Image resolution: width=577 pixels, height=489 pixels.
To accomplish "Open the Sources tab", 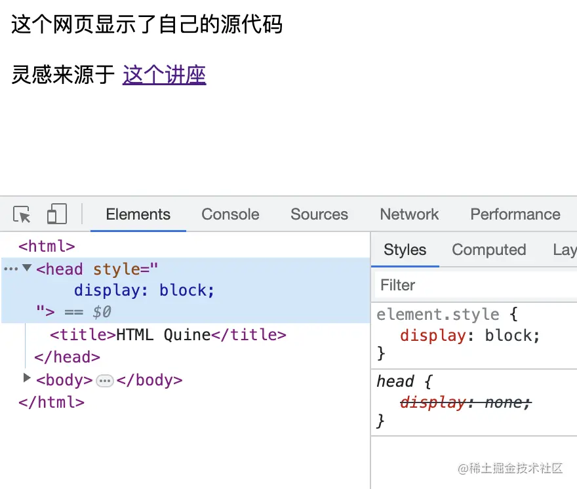I will (x=319, y=214).
